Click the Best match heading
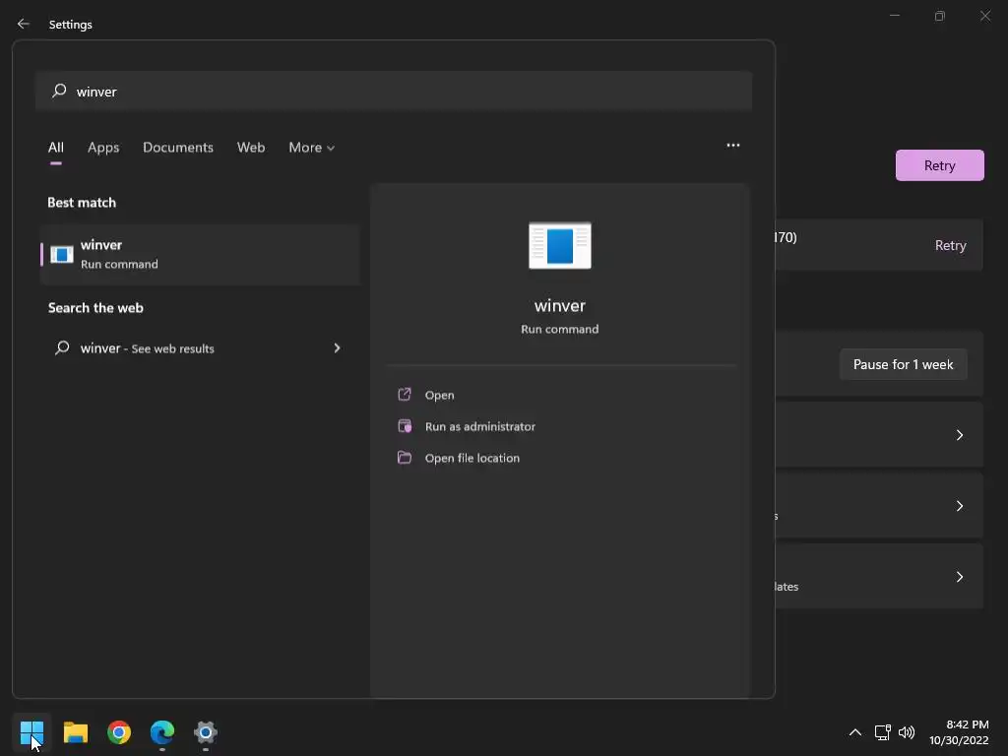The image size is (1008, 756). coord(82,203)
